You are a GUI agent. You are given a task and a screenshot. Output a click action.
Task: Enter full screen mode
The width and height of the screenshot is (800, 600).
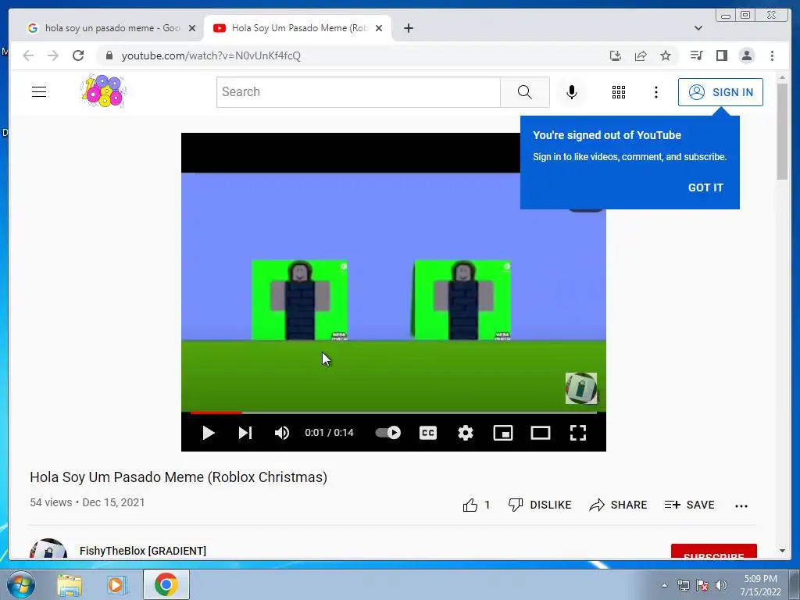[577, 433]
